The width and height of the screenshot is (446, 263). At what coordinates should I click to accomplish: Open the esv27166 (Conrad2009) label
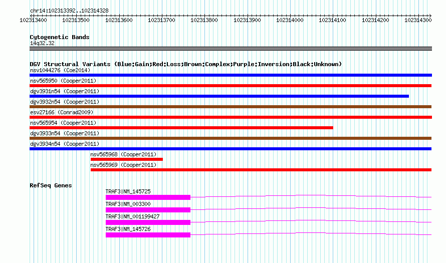(62, 112)
